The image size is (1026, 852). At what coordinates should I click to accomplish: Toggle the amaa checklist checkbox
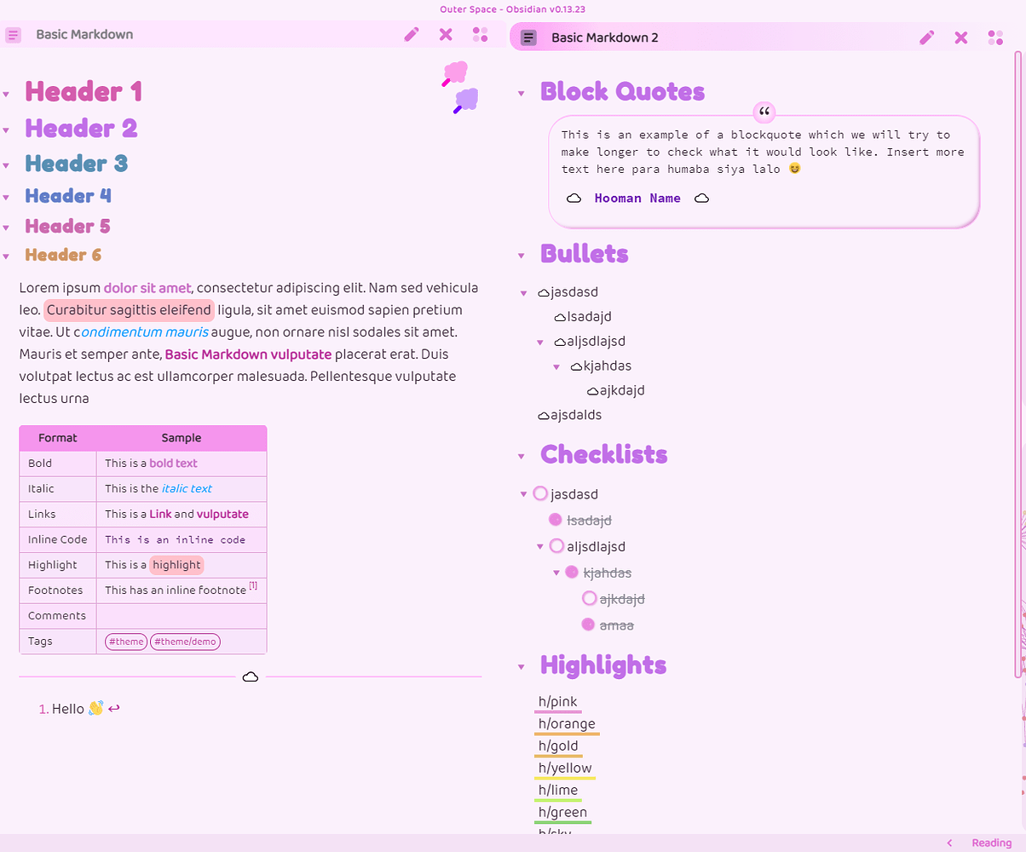[588, 625]
